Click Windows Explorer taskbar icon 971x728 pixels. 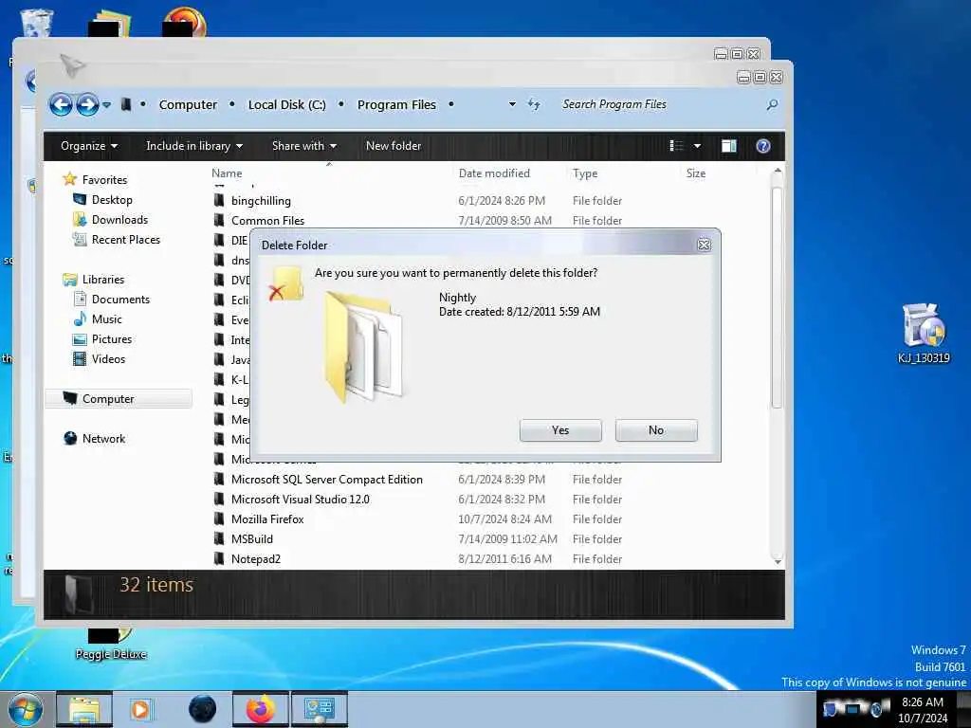(x=84, y=709)
